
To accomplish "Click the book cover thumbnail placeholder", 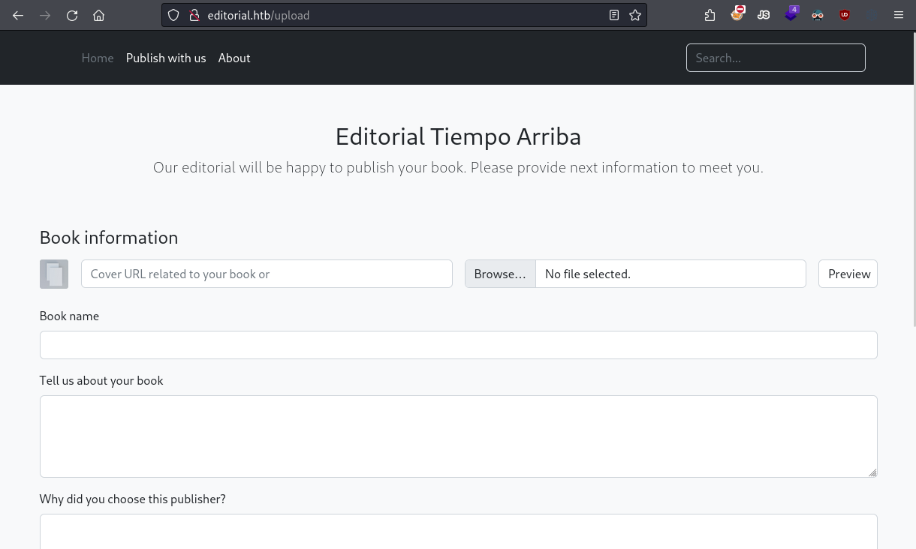I will [x=54, y=274].
